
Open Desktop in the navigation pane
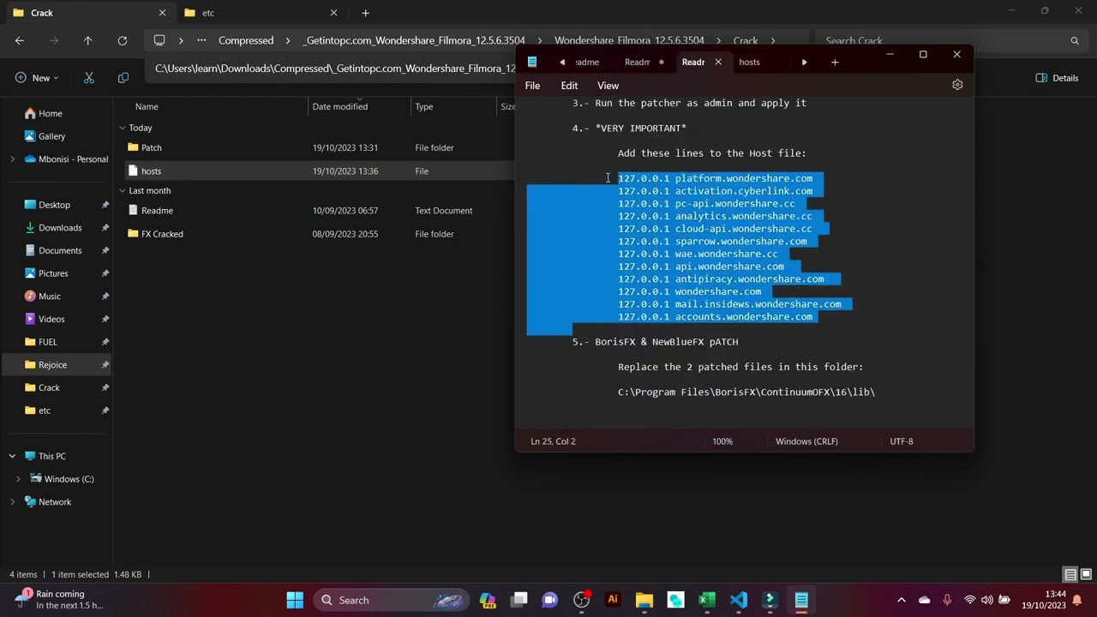tap(54, 205)
